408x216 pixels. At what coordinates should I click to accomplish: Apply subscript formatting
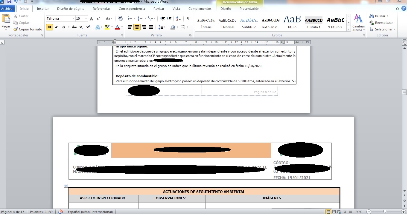point(81,27)
